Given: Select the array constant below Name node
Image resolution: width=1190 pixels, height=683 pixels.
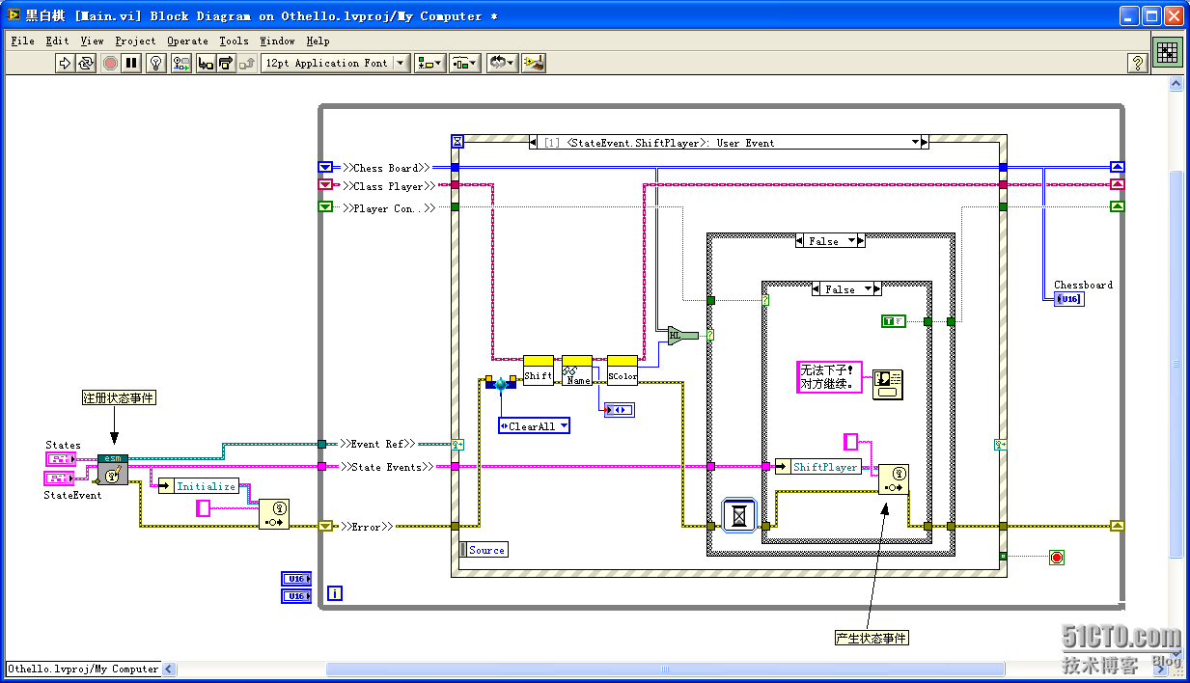Looking at the screenshot, I should tap(620, 410).
